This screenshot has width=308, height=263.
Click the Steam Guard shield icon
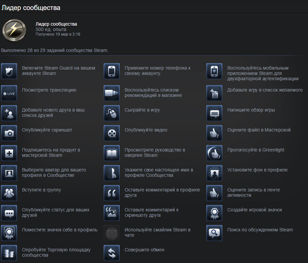pyautogui.click(x=9, y=71)
